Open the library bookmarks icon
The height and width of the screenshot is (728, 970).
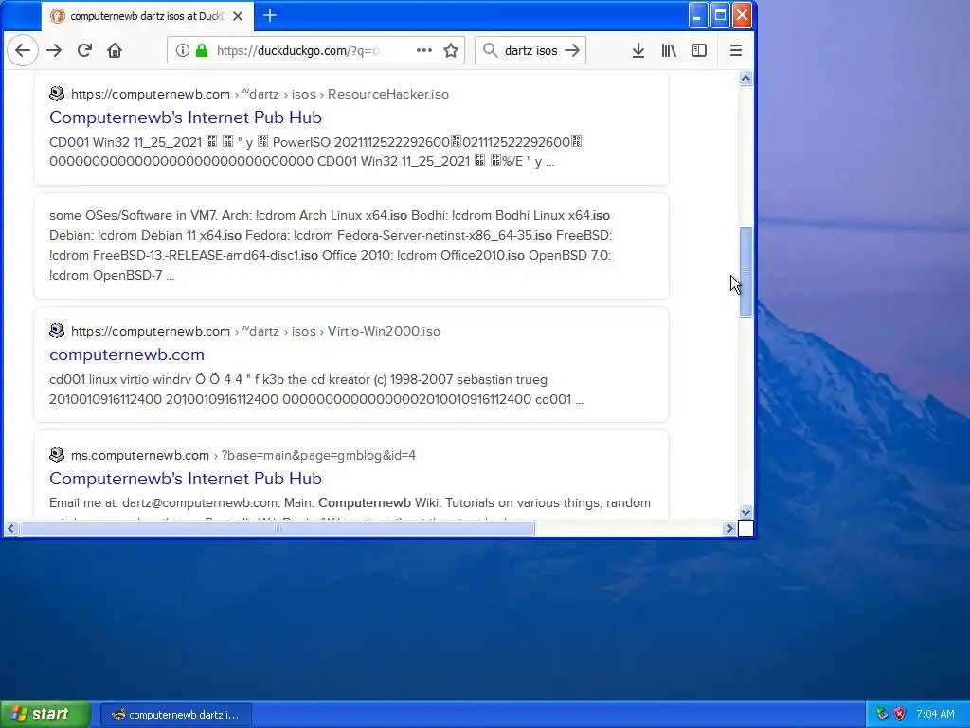coord(669,51)
